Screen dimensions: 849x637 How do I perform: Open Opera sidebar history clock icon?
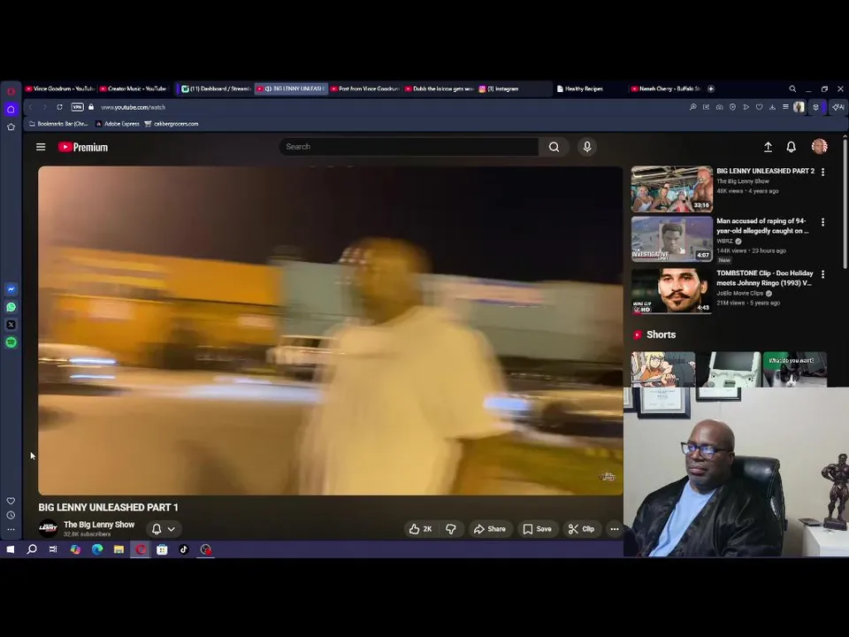[11, 515]
